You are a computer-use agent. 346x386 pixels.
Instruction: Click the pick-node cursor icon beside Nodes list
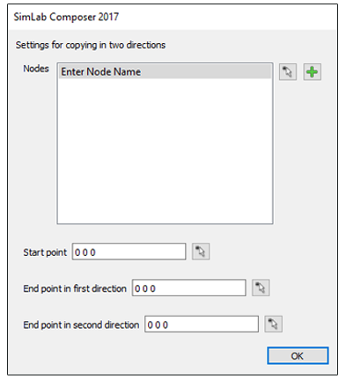tap(288, 72)
